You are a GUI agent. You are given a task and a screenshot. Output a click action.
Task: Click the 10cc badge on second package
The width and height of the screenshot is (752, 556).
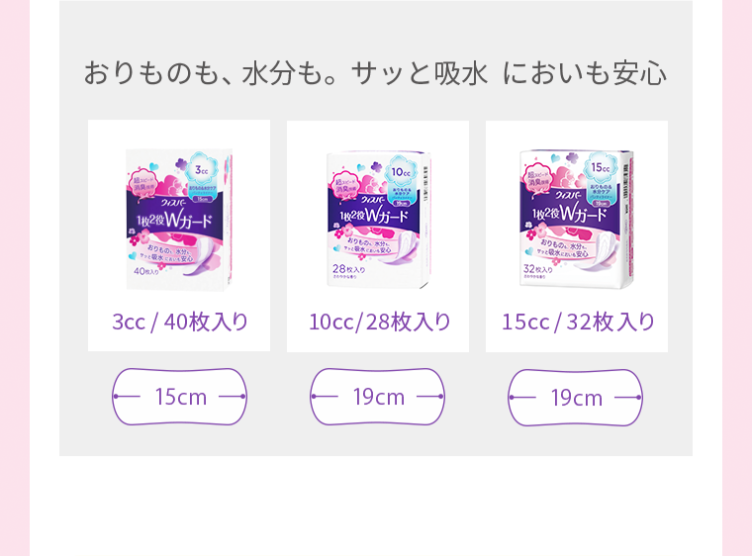coord(401,172)
